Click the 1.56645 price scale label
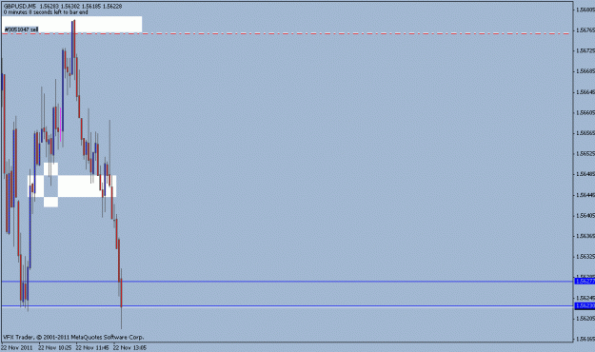The width and height of the screenshot is (595, 352). (x=585, y=91)
